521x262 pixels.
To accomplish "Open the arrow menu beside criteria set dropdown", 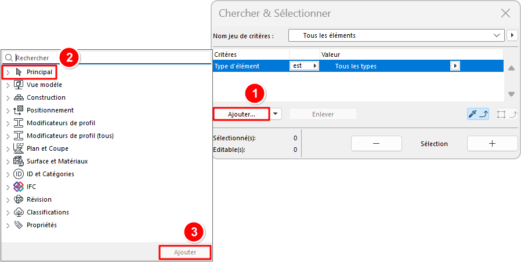I will [512, 35].
